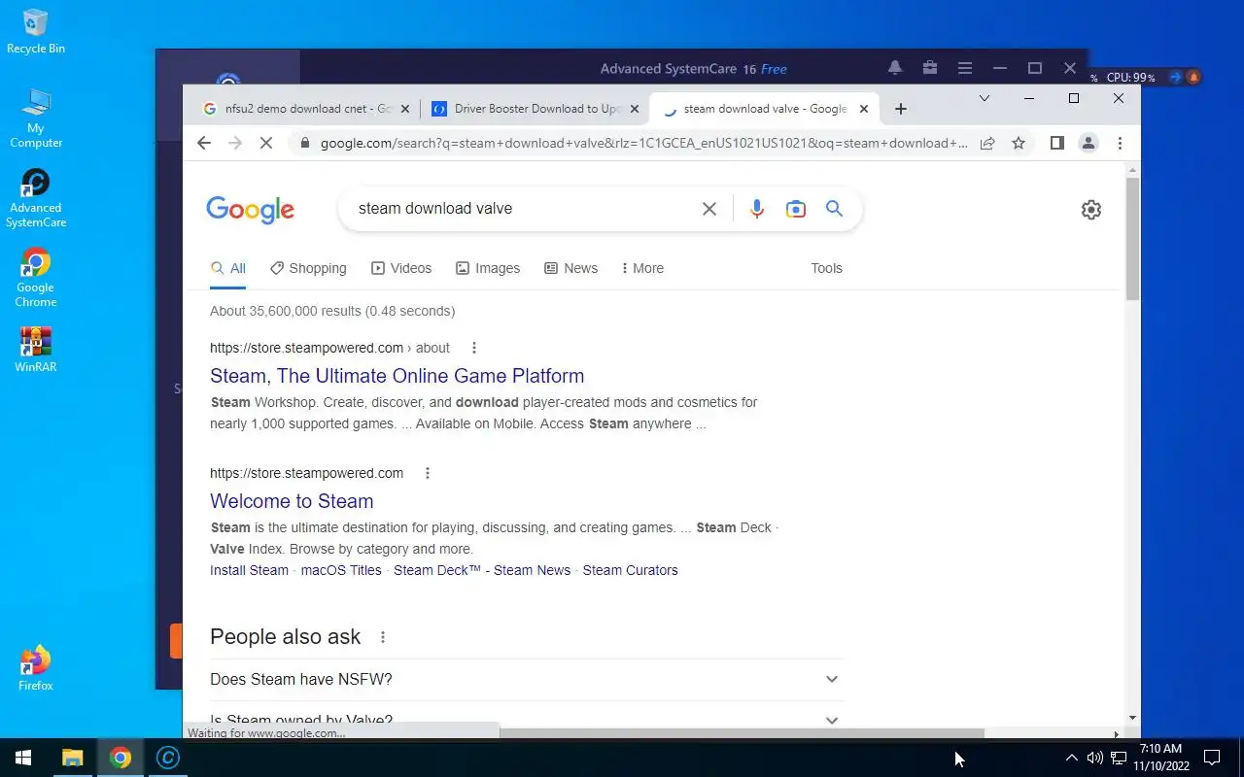Image resolution: width=1244 pixels, height=777 pixels.
Task: Click the Chrome taskbar icon
Action: click(121, 758)
